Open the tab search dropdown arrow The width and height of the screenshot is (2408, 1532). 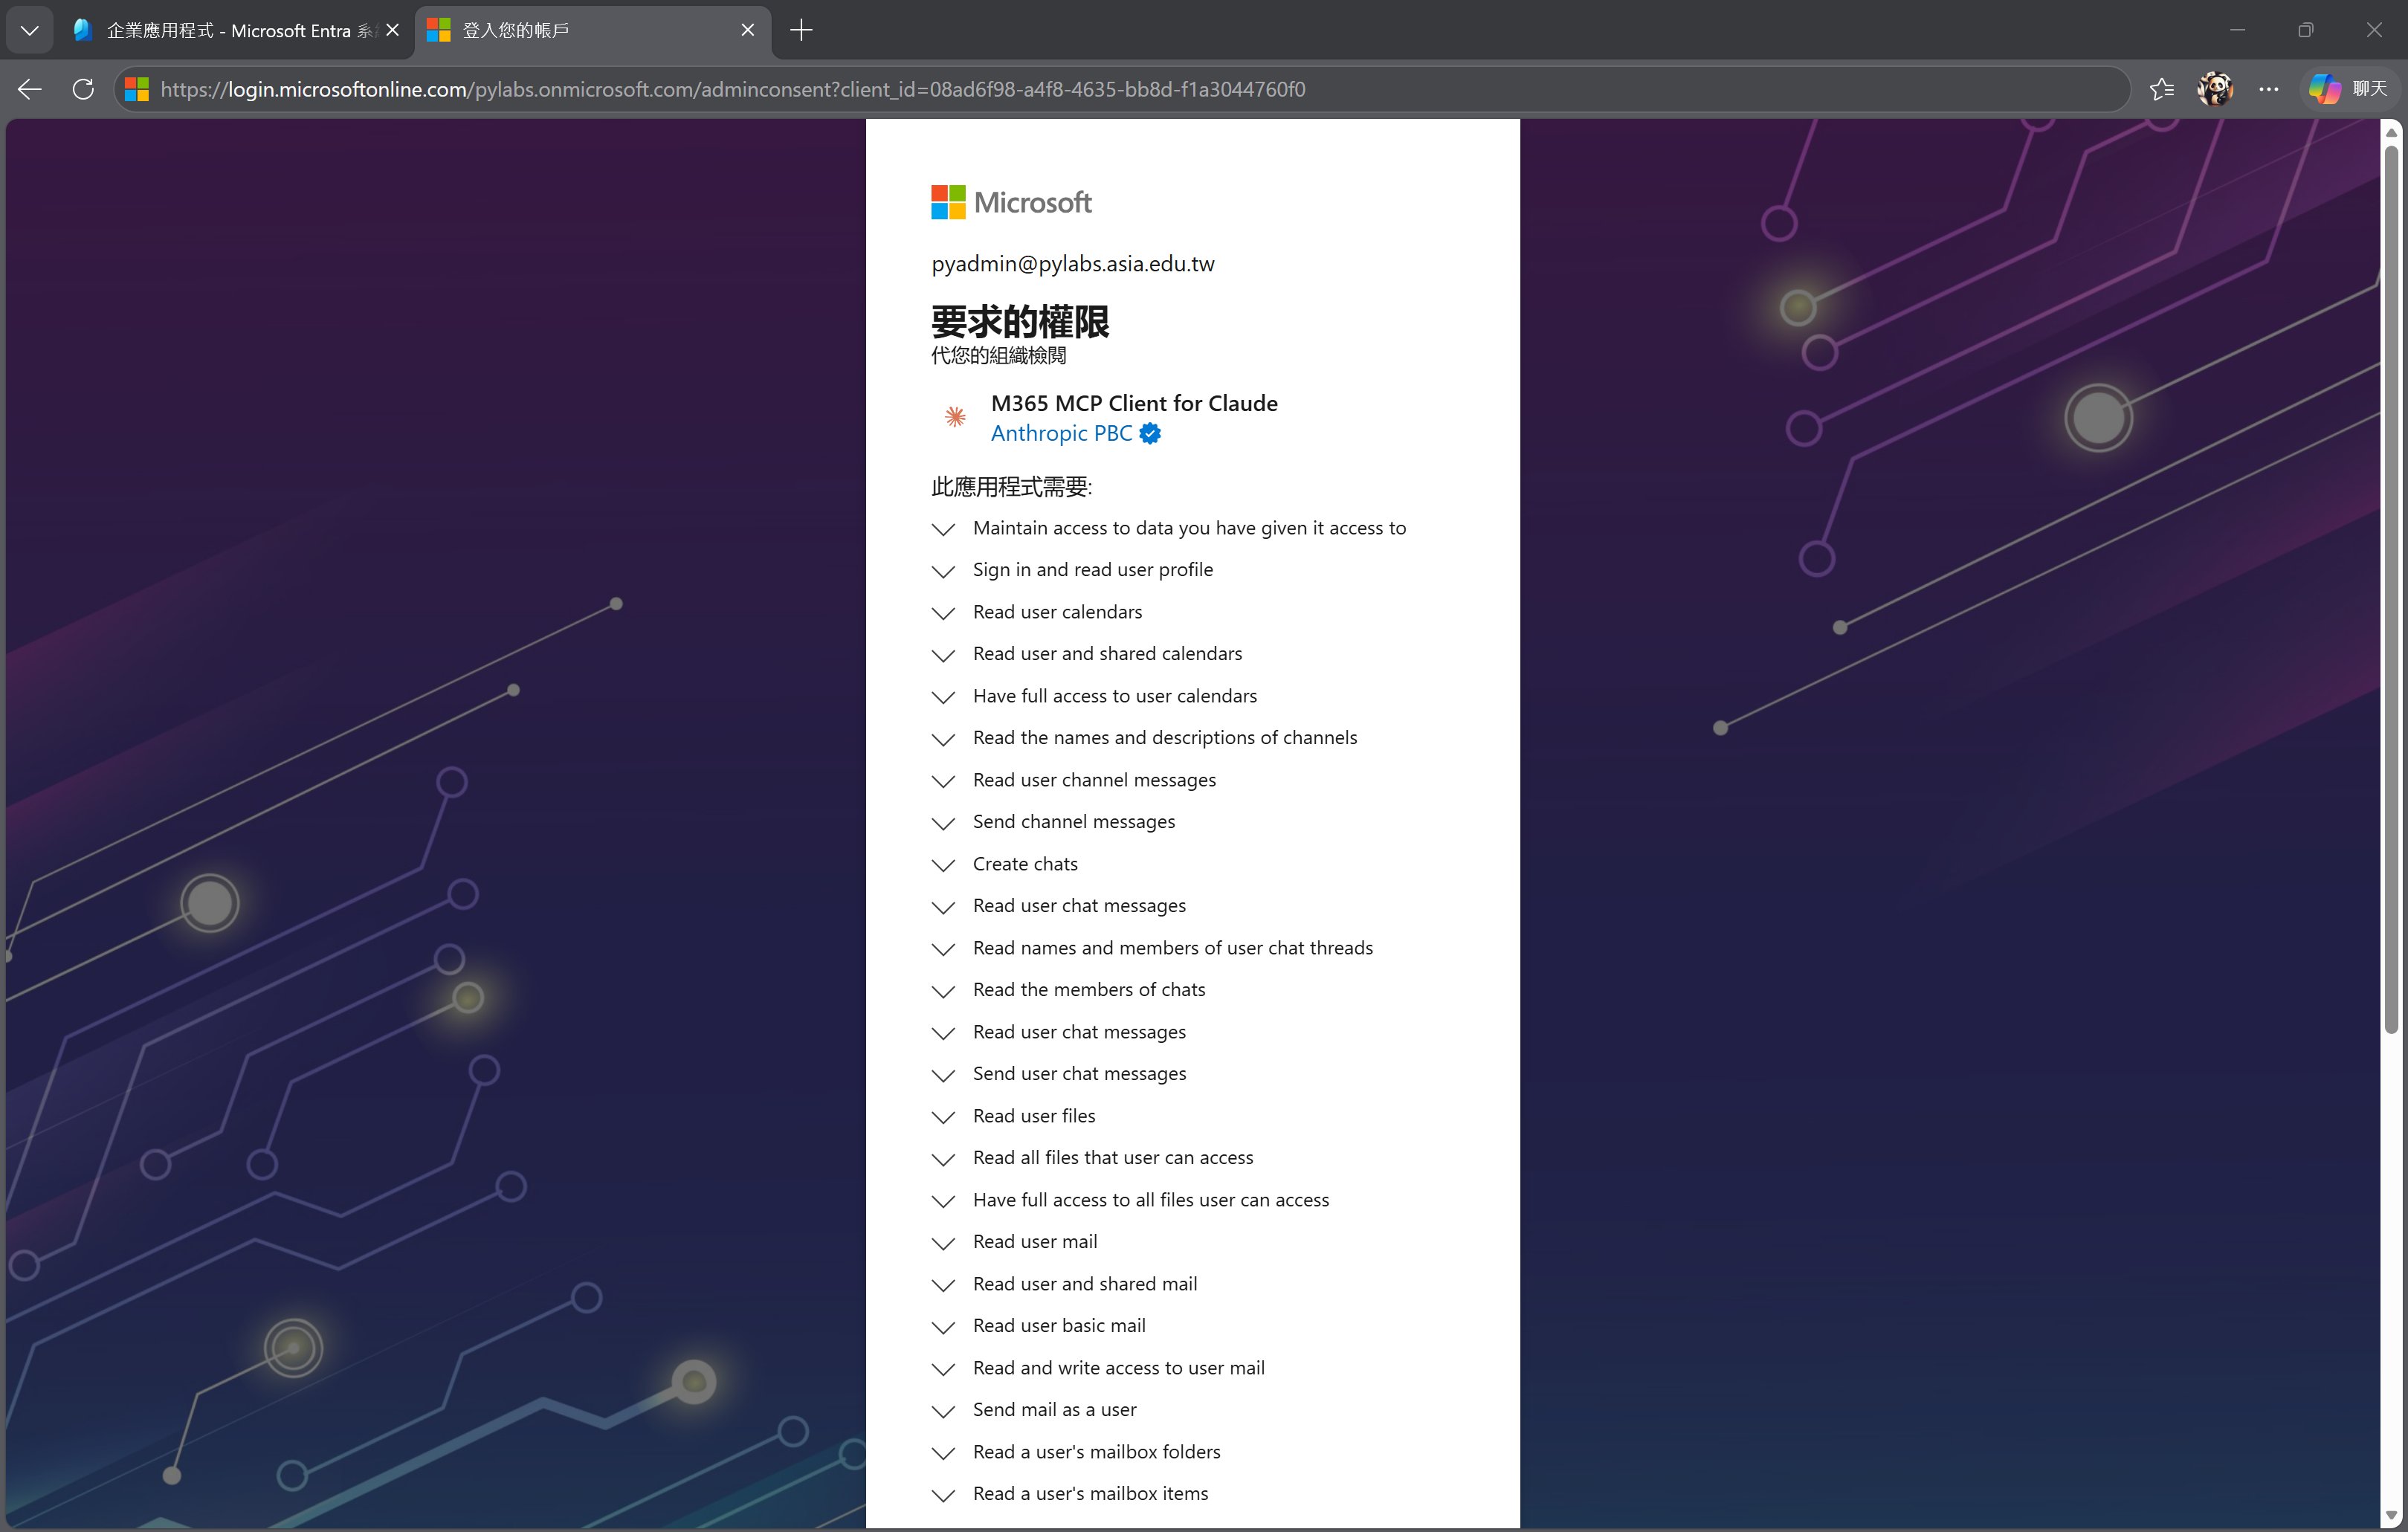[x=30, y=30]
